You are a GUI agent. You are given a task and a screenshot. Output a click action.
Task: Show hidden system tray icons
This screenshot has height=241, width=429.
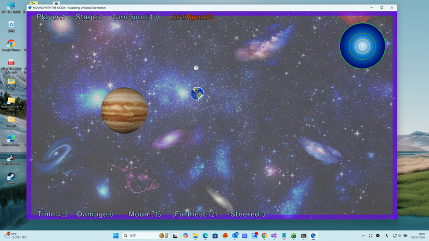click(x=363, y=235)
